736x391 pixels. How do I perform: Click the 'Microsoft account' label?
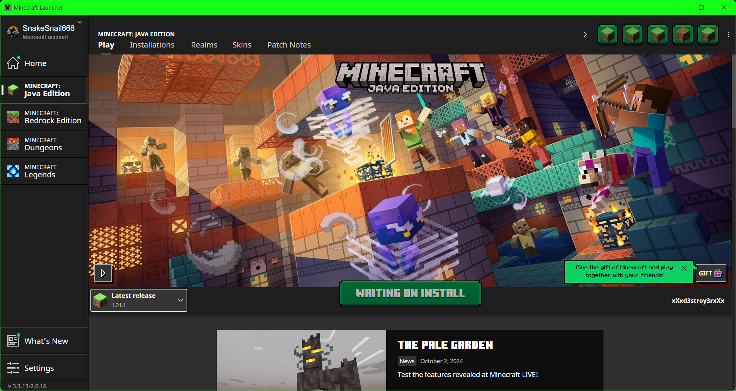[45, 37]
